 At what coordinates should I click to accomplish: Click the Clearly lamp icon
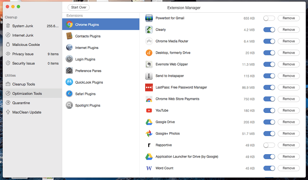coord(149,30)
